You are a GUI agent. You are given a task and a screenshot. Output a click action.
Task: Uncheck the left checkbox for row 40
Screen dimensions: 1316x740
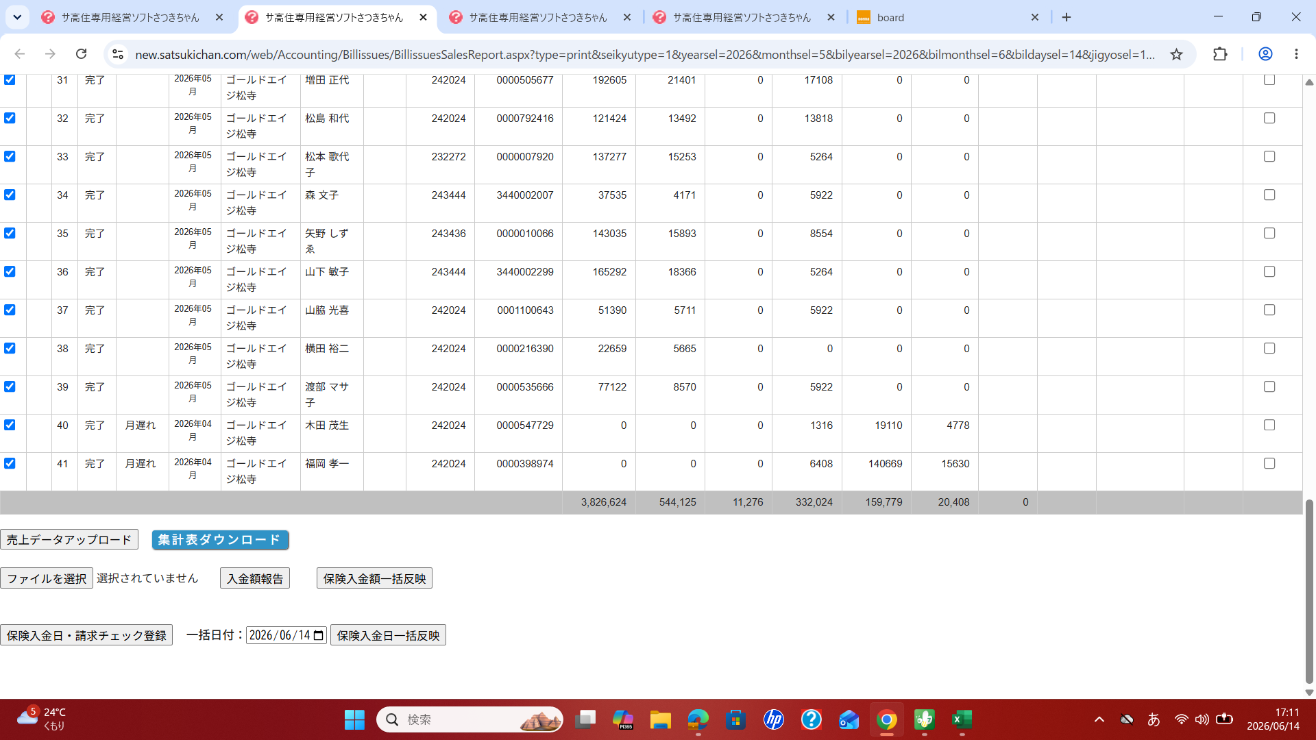(x=10, y=425)
